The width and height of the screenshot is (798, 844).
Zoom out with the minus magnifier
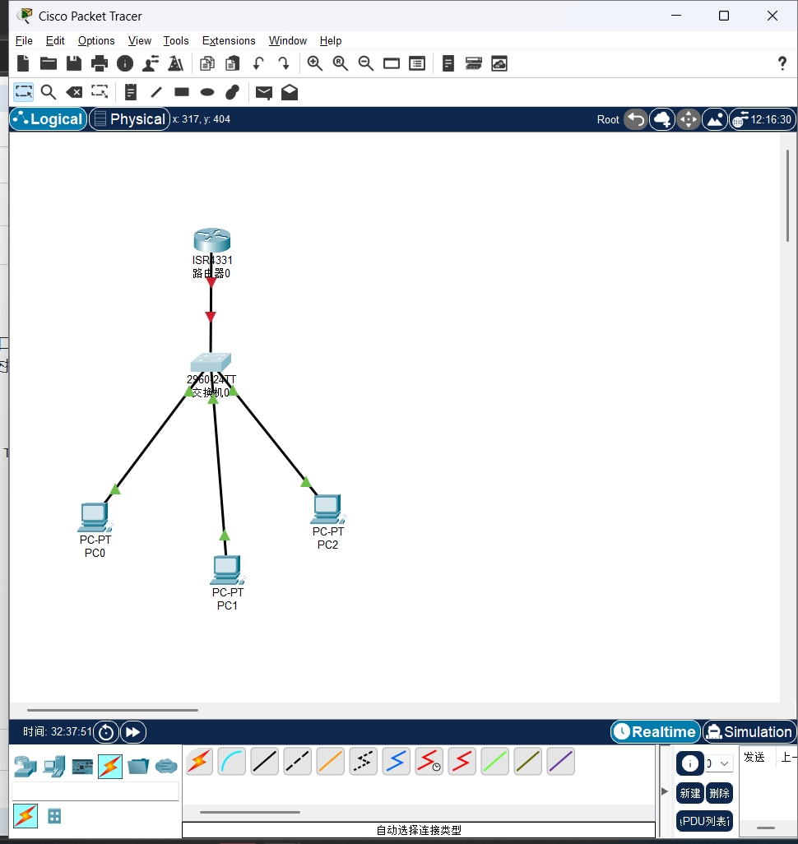[366, 63]
